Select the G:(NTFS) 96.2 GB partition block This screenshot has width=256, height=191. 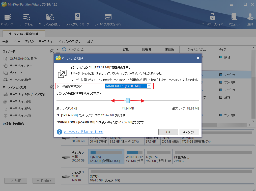[159, 157]
